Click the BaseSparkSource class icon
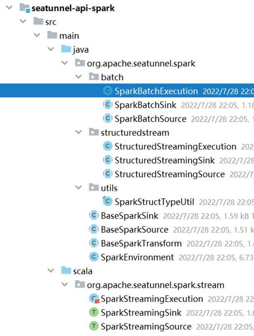The image size is (254, 336). (x=94, y=229)
